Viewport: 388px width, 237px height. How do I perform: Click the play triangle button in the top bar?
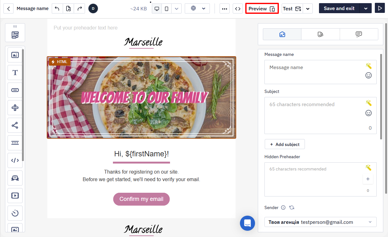coord(380,8)
